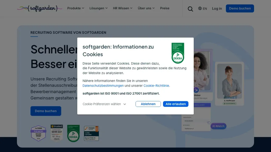Viewport: 271px width, 152px height.
Task: Expand Cookie-Präferenzen wählen
Action: [x=104, y=104]
